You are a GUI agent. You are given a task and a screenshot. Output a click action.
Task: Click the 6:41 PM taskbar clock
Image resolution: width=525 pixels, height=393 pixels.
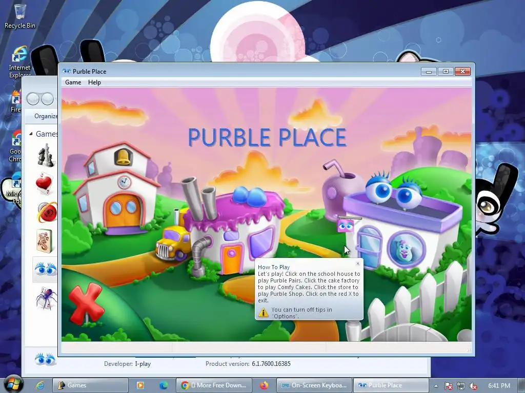499,386
